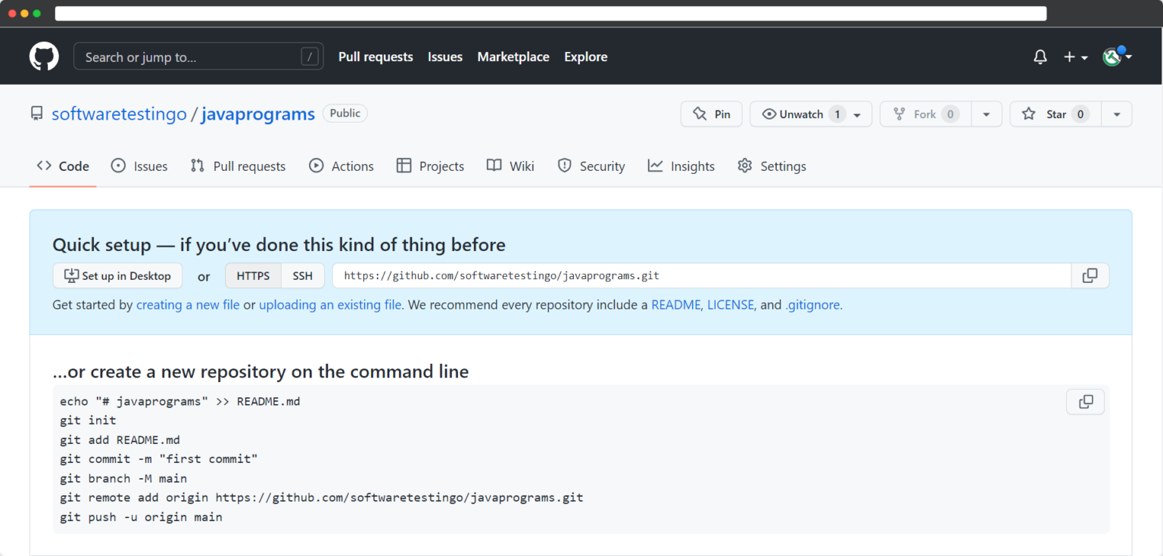Switch to the Actions tab
The image size is (1163, 556).
coord(341,166)
